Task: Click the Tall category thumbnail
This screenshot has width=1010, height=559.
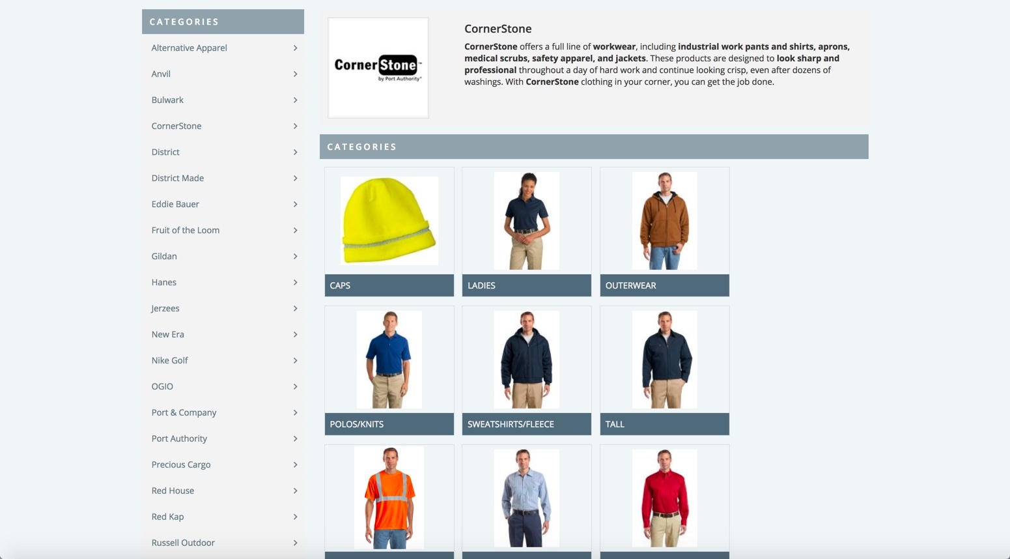Action: (664, 359)
